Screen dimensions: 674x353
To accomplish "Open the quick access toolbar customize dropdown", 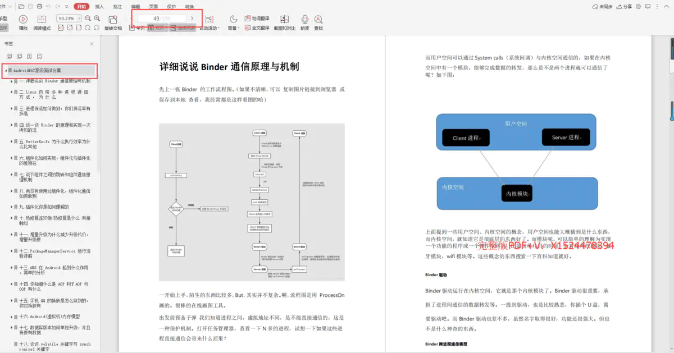I will (x=67, y=7).
